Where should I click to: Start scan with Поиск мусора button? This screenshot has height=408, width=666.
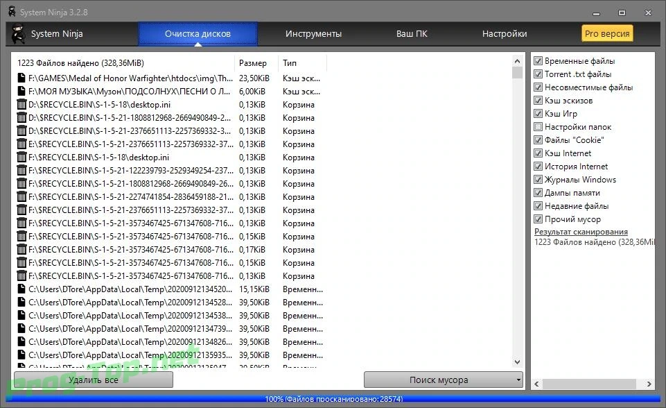pyautogui.click(x=439, y=380)
